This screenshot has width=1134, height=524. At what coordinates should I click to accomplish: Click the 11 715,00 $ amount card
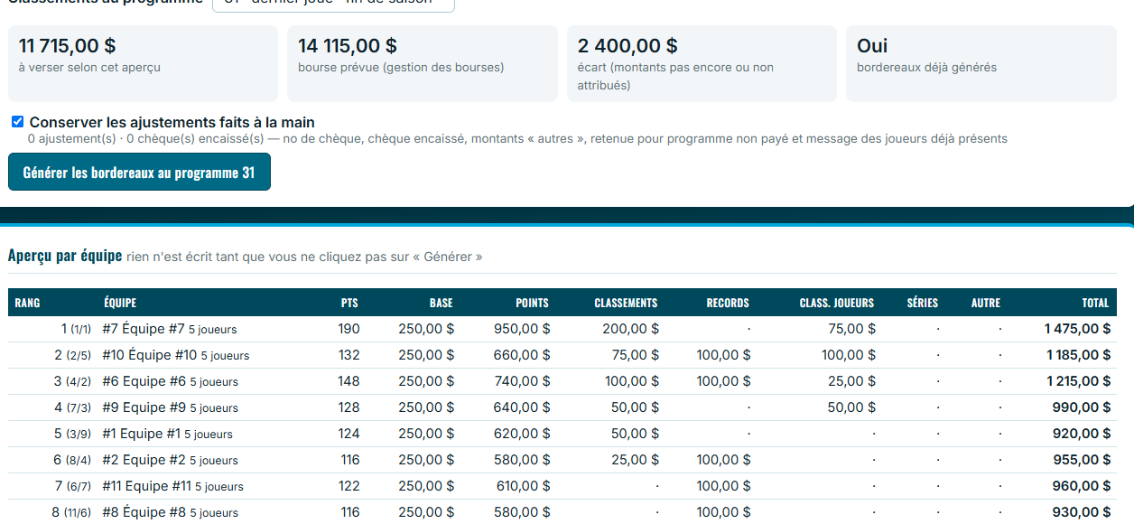click(x=143, y=63)
